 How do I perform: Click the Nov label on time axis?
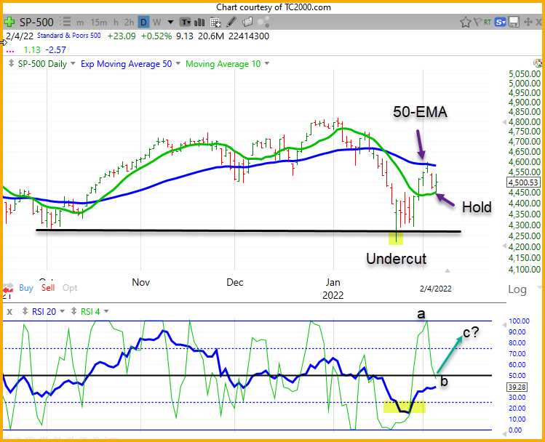pyautogui.click(x=140, y=282)
